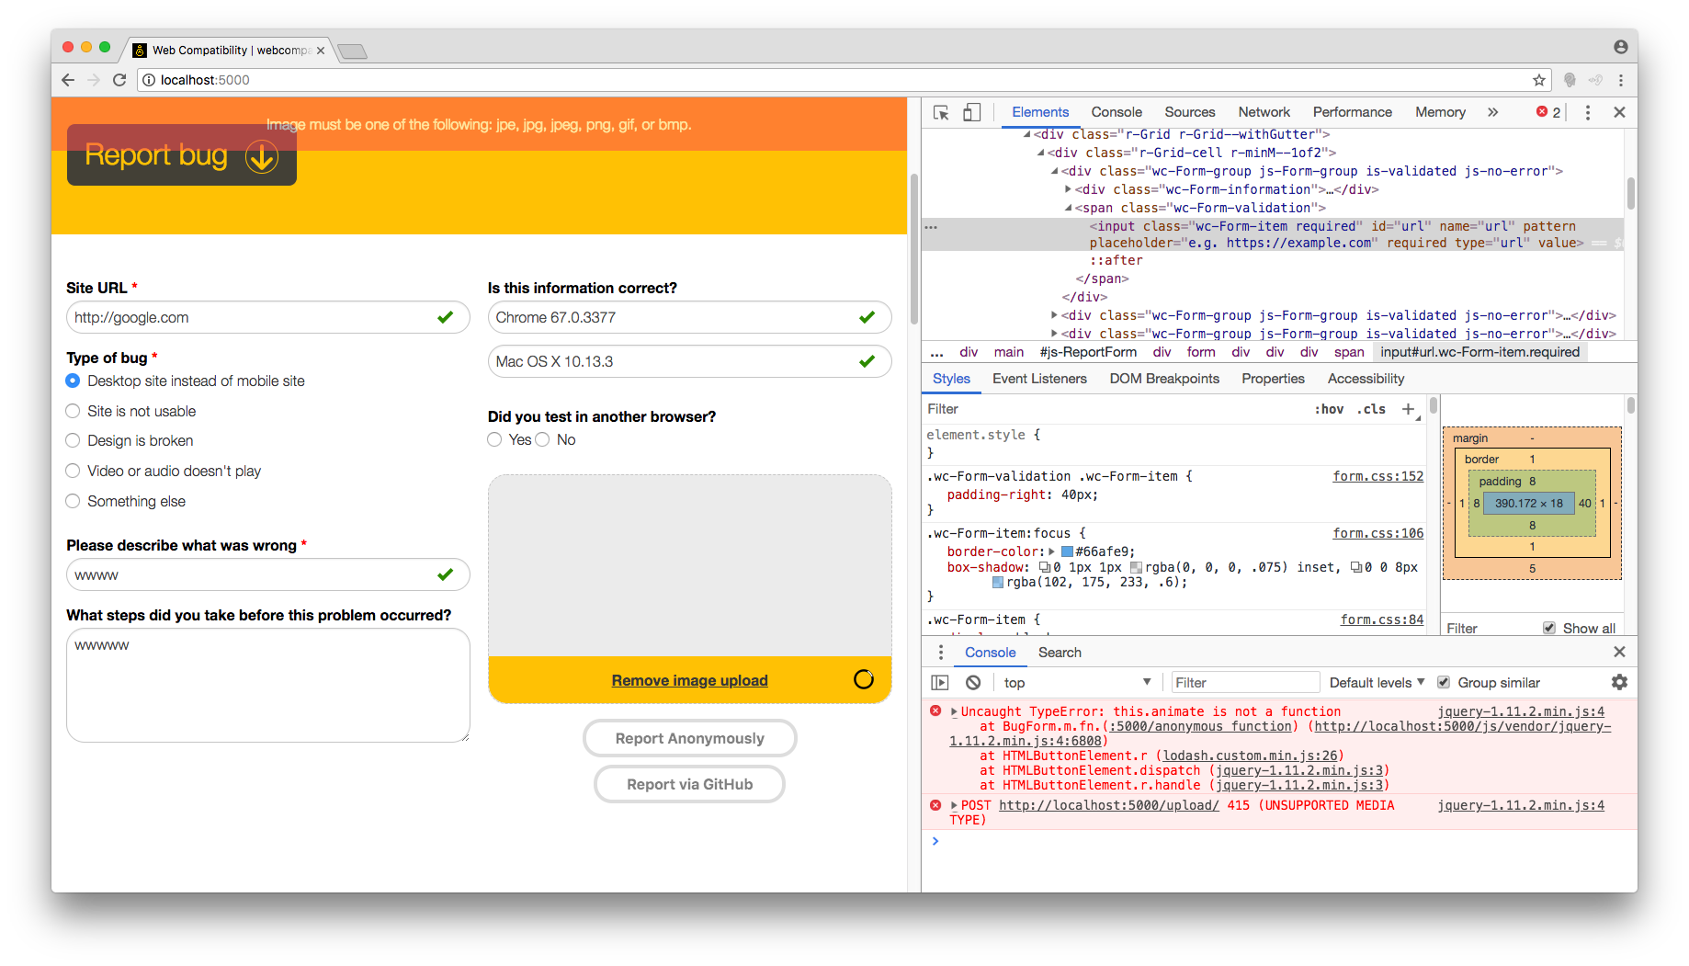Collapse the span wc-Form-validation node
Viewport: 1689px width, 966px height.
(x=1068, y=208)
